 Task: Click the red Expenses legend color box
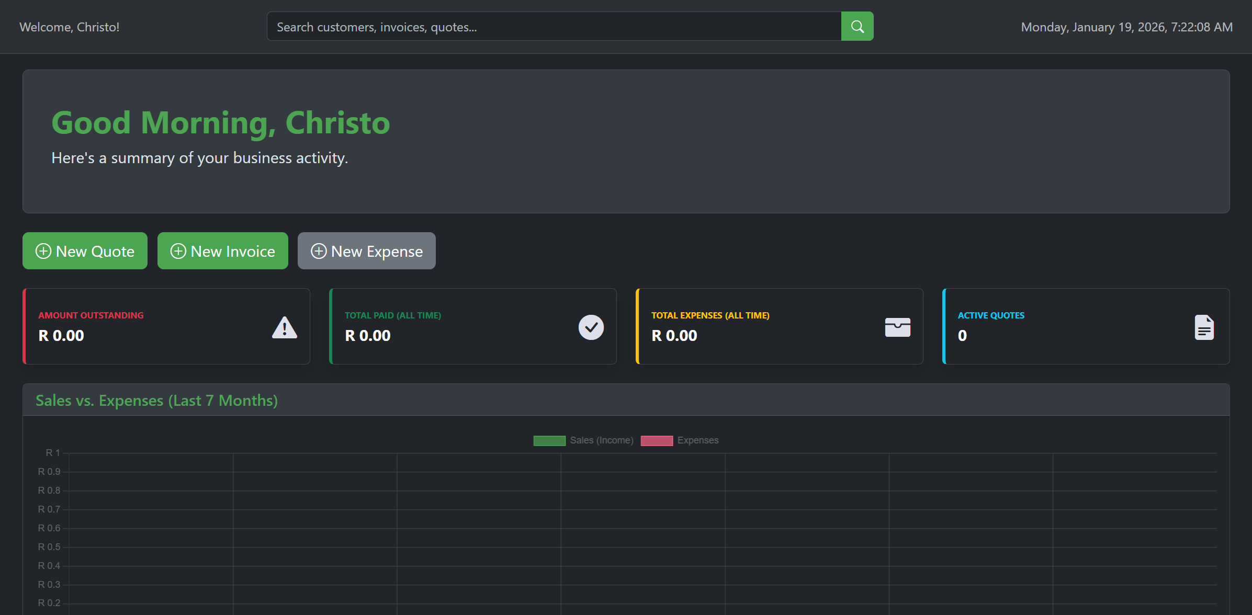[x=657, y=440]
